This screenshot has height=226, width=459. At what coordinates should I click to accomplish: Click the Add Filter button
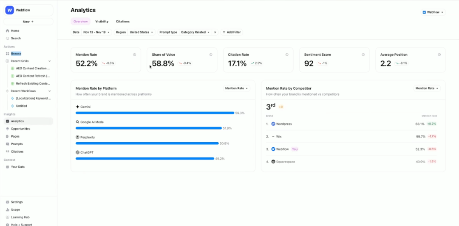point(232,32)
